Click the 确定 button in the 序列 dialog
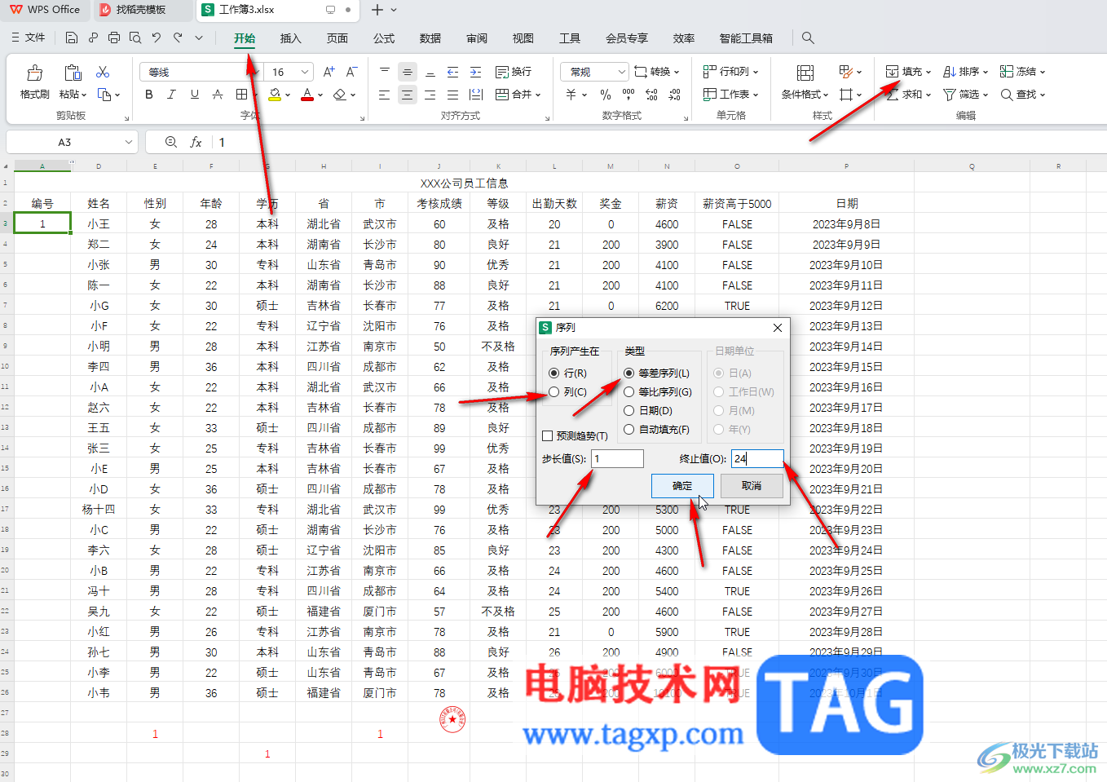 [682, 486]
